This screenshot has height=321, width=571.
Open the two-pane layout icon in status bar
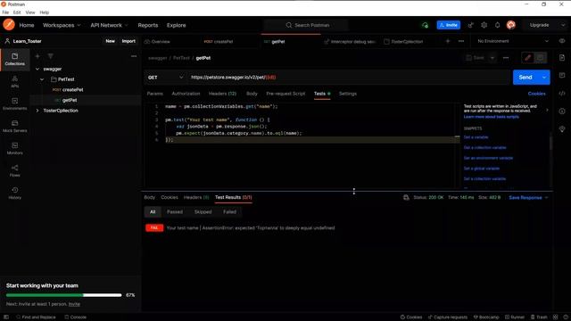click(555, 317)
